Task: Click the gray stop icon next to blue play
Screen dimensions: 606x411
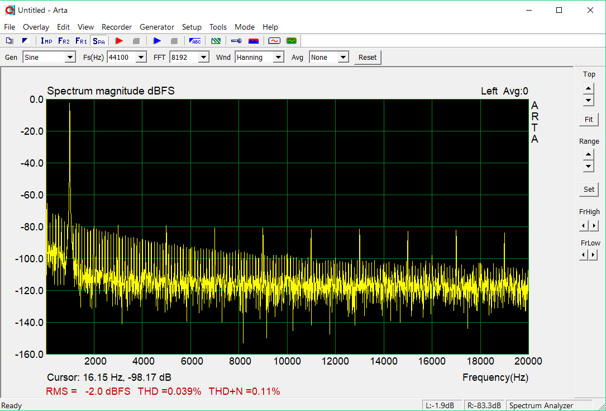Action: (174, 41)
